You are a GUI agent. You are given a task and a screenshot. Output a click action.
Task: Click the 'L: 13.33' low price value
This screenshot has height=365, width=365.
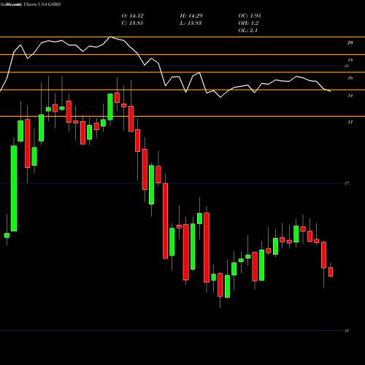click(x=191, y=23)
